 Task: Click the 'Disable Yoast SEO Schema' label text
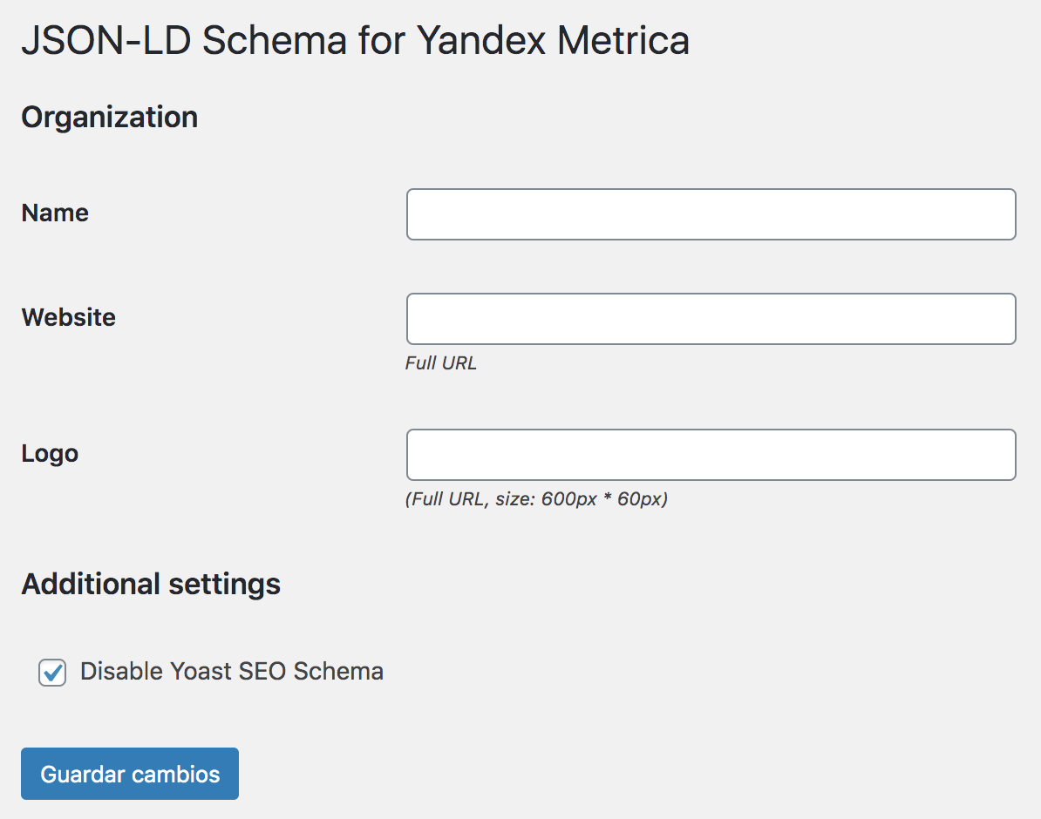232,672
